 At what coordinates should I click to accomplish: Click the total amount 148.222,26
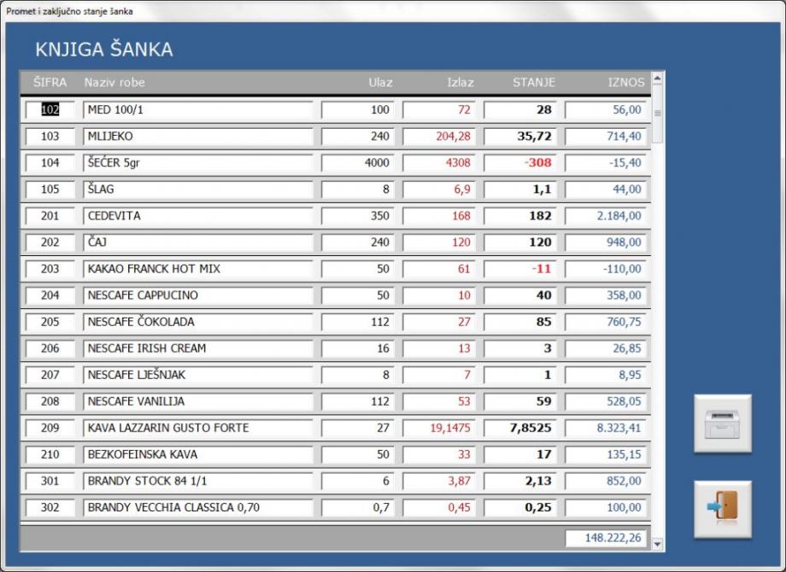[x=606, y=539]
